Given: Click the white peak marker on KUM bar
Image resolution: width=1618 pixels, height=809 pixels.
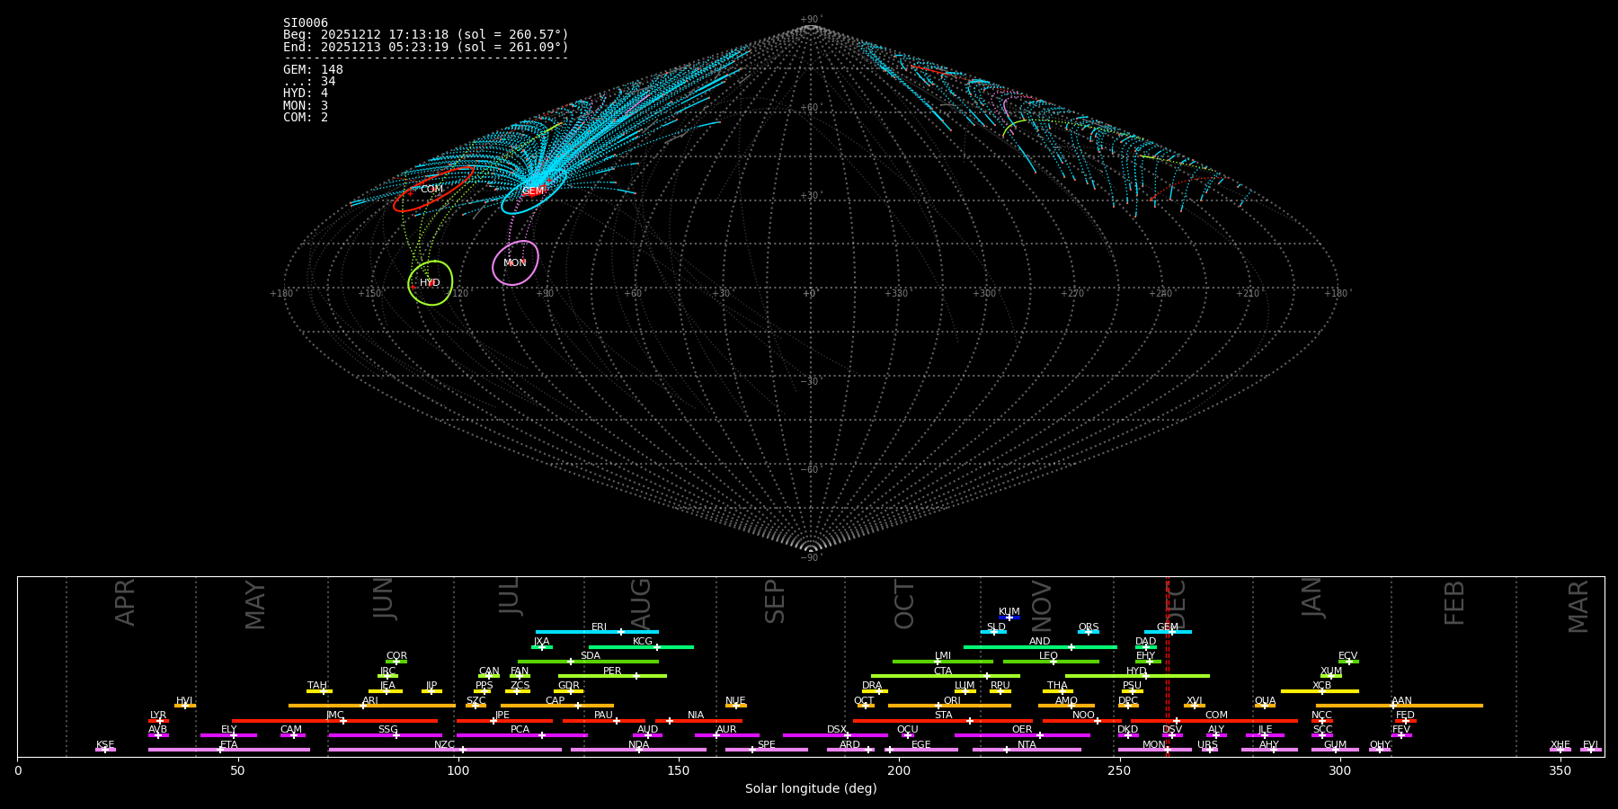Looking at the screenshot, I should tap(1009, 618).
